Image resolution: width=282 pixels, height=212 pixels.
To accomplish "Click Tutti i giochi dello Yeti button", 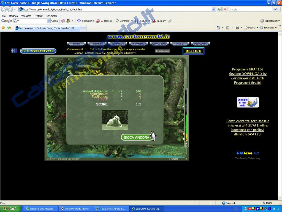I will pos(38,51).
